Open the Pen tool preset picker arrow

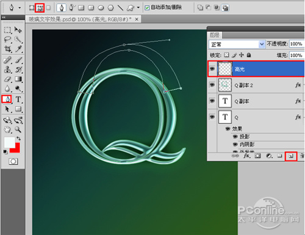click(20, 8)
